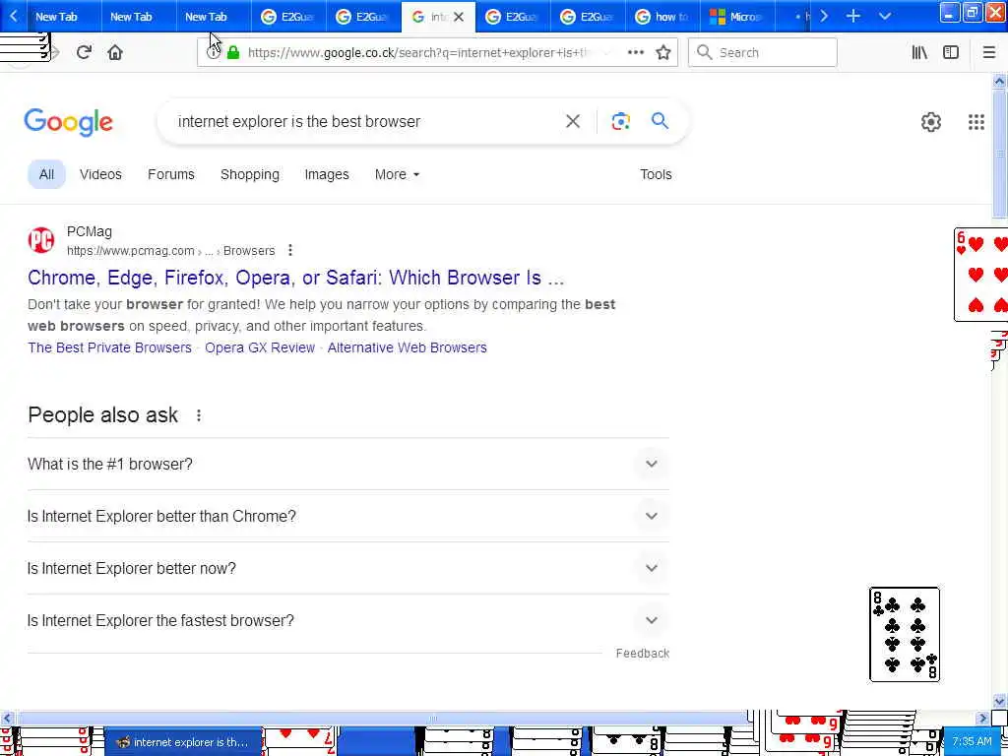Screen dimensions: 1008x756
Task: Clear the Google search query with X
Action: click(573, 121)
